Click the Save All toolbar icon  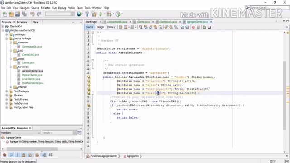24,14
